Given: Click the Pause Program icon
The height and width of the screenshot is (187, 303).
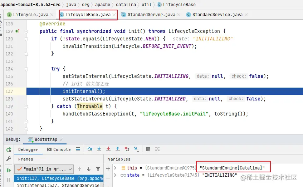Looking at the screenshot, I should tap(9, 179).
